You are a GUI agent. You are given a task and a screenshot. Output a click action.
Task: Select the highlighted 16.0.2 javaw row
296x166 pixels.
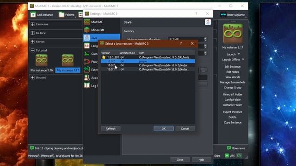[x=148, y=61]
